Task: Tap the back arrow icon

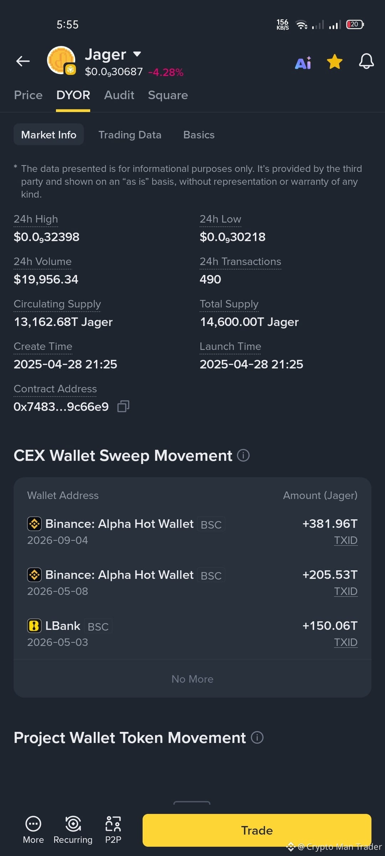Action: (23, 61)
